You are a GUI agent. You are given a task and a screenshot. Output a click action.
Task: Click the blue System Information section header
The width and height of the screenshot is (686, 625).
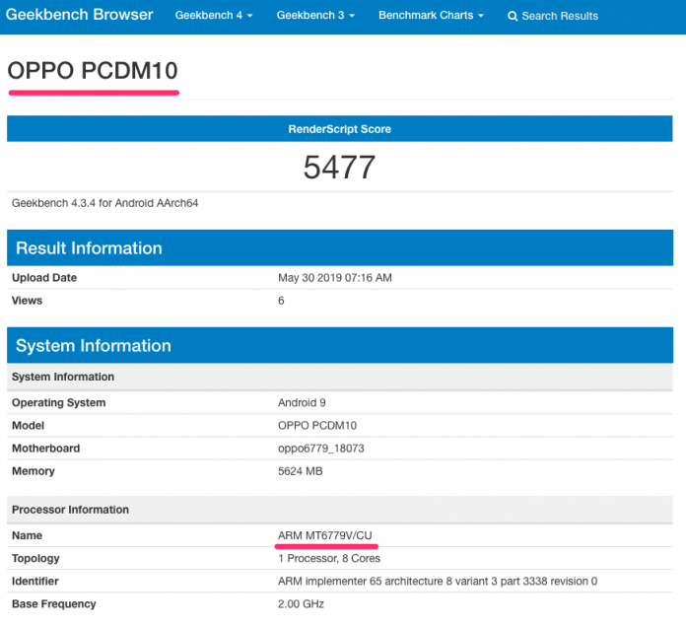coord(339,345)
